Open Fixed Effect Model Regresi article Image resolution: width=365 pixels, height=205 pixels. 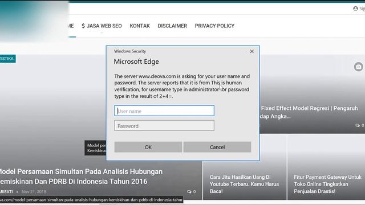pyautogui.click(x=309, y=112)
